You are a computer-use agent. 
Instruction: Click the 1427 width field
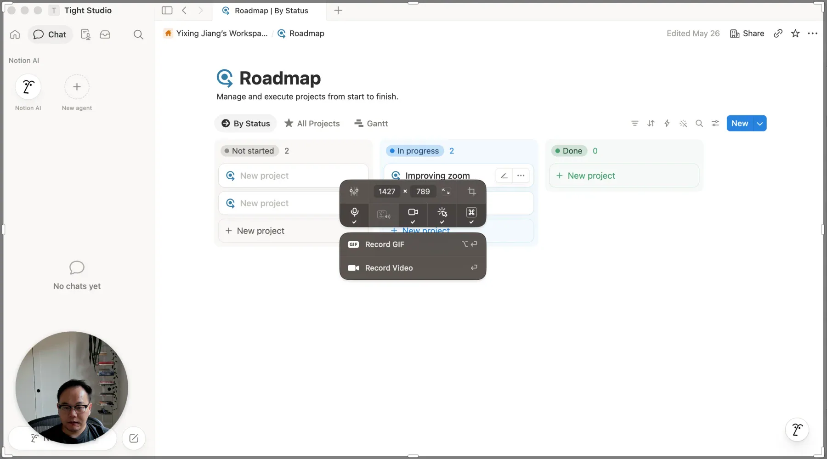(387, 192)
